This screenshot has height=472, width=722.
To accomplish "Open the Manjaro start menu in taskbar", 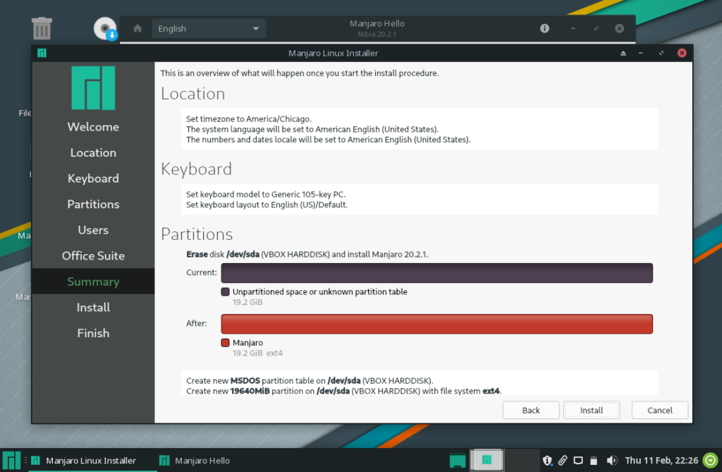I will (x=11, y=460).
